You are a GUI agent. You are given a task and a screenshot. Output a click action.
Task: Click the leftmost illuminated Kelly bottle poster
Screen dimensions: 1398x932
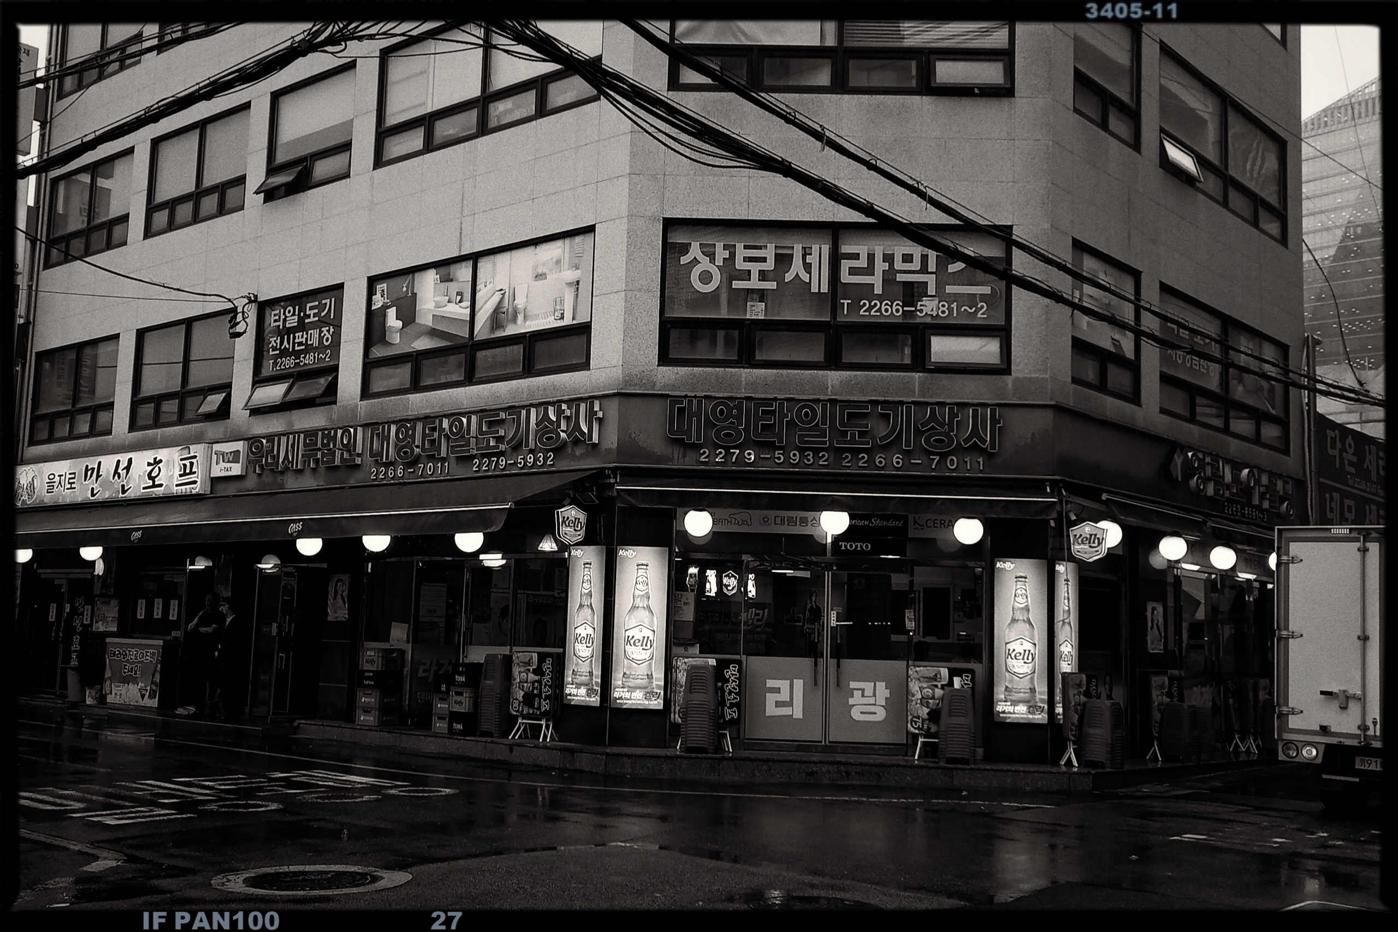[584, 625]
